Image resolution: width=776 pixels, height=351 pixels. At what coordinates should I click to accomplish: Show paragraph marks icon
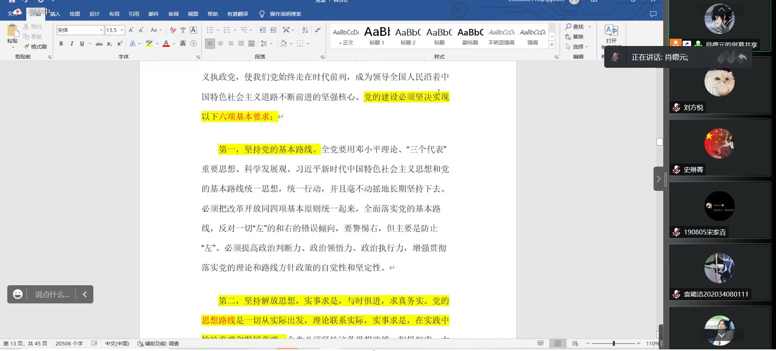(318, 30)
